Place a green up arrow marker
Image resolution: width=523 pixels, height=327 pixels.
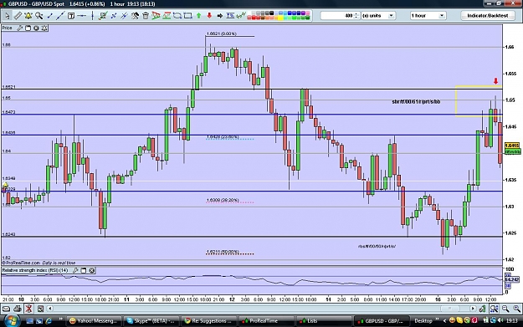tap(199, 16)
